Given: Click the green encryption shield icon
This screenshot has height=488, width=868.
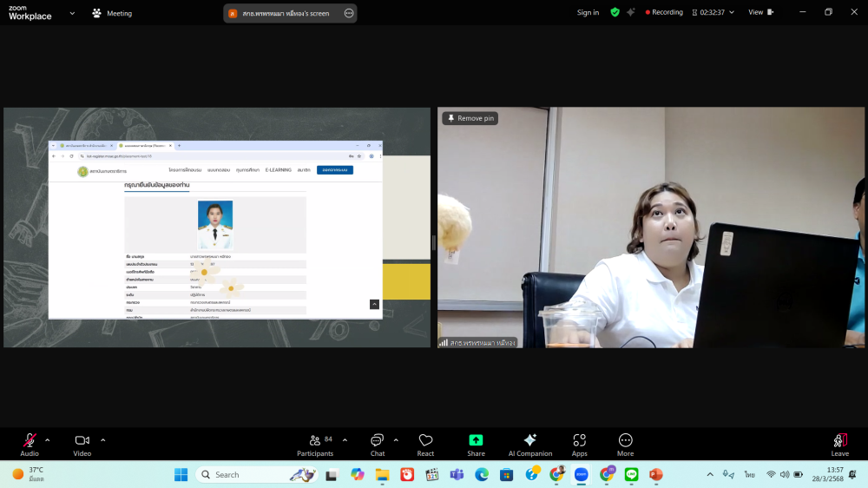Looking at the screenshot, I should 615,12.
